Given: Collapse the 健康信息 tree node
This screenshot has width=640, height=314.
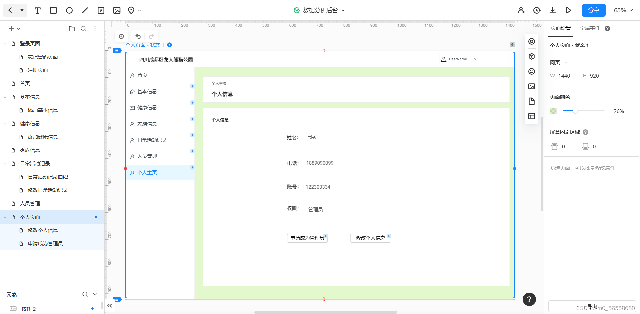Looking at the screenshot, I should (5, 124).
